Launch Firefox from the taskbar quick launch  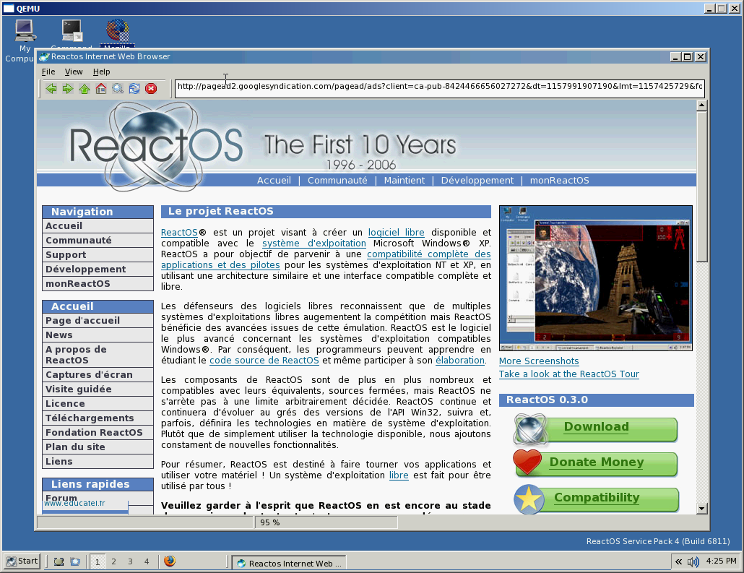(x=170, y=561)
